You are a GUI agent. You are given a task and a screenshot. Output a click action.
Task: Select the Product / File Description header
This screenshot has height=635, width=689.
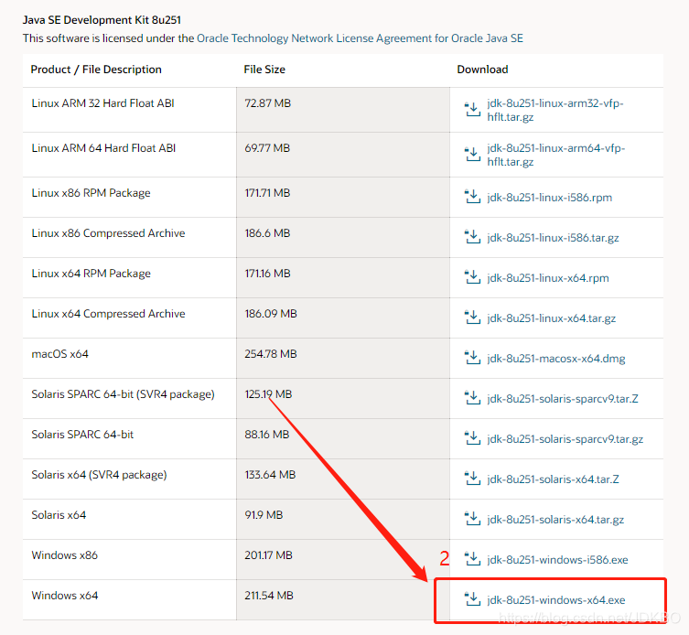[x=96, y=70]
